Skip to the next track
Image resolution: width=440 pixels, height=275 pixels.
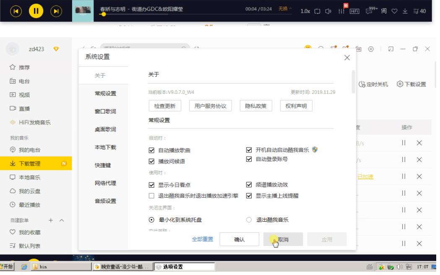pyautogui.click(x=55, y=10)
